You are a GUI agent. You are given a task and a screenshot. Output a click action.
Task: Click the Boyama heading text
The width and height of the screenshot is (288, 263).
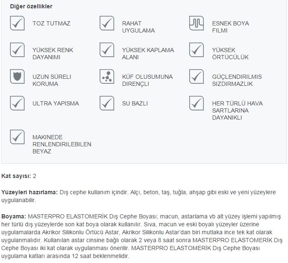(x=14, y=216)
